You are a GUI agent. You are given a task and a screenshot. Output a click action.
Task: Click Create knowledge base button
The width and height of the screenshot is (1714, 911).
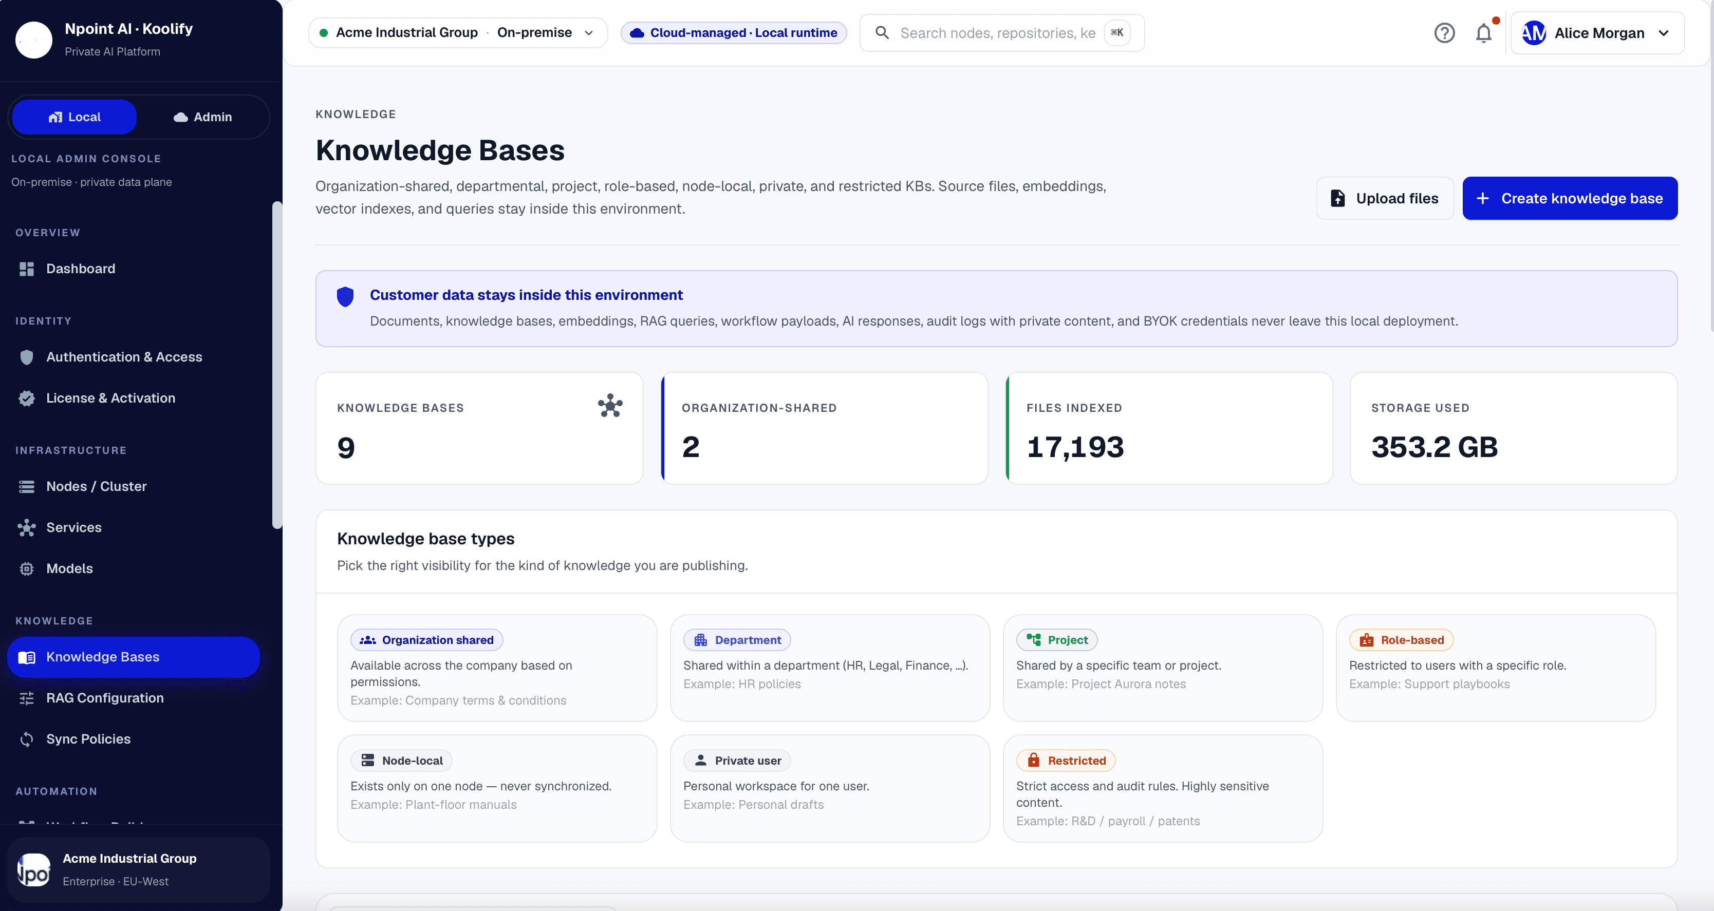pyautogui.click(x=1570, y=198)
